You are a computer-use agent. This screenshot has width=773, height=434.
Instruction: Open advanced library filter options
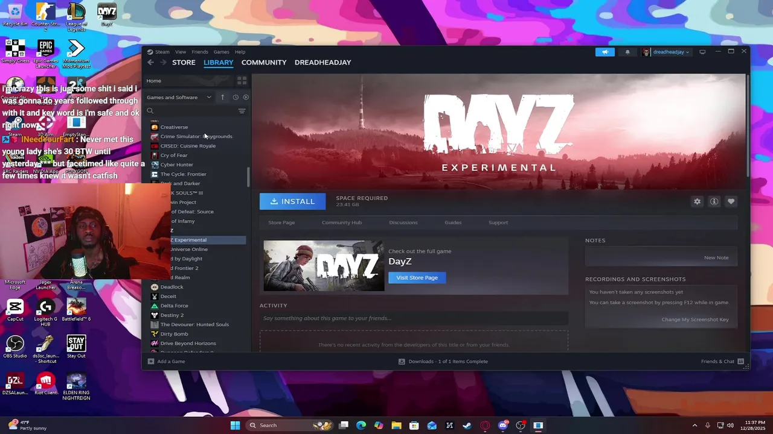242,111
